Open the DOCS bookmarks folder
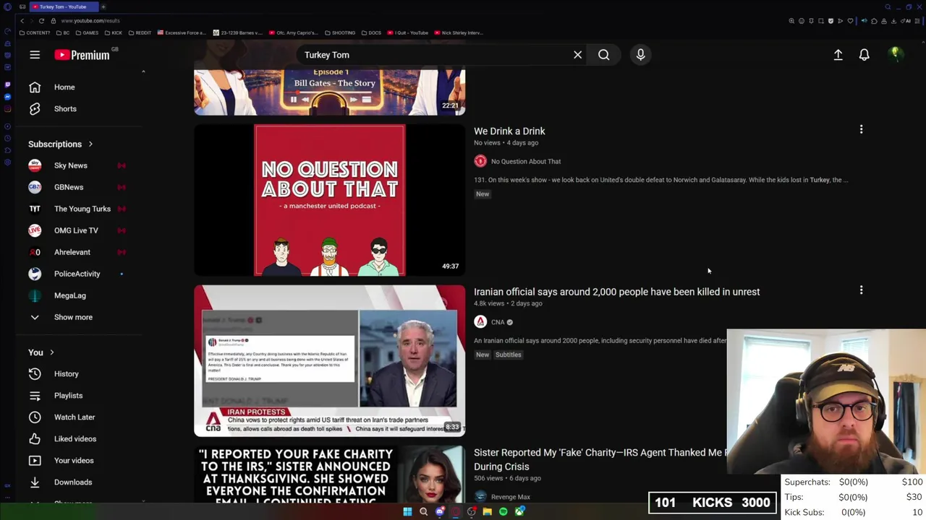This screenshot has height=520, width=926. 371,32
